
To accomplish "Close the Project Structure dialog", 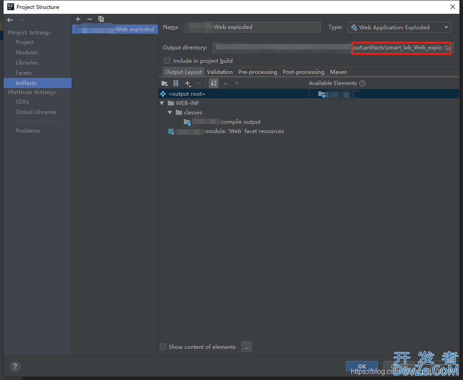I will coord(452,7).
